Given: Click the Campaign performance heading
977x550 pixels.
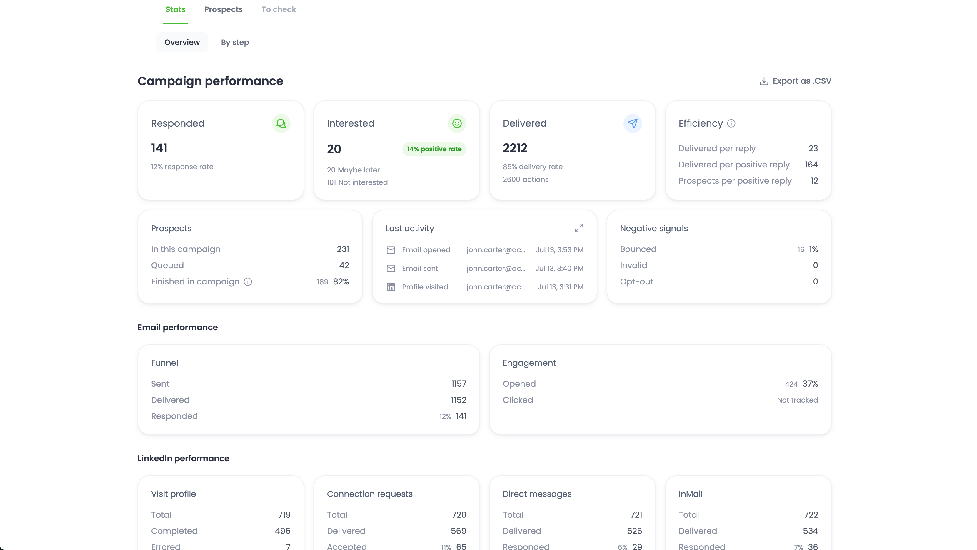Looking at the screenshot, I should point(210,81).
